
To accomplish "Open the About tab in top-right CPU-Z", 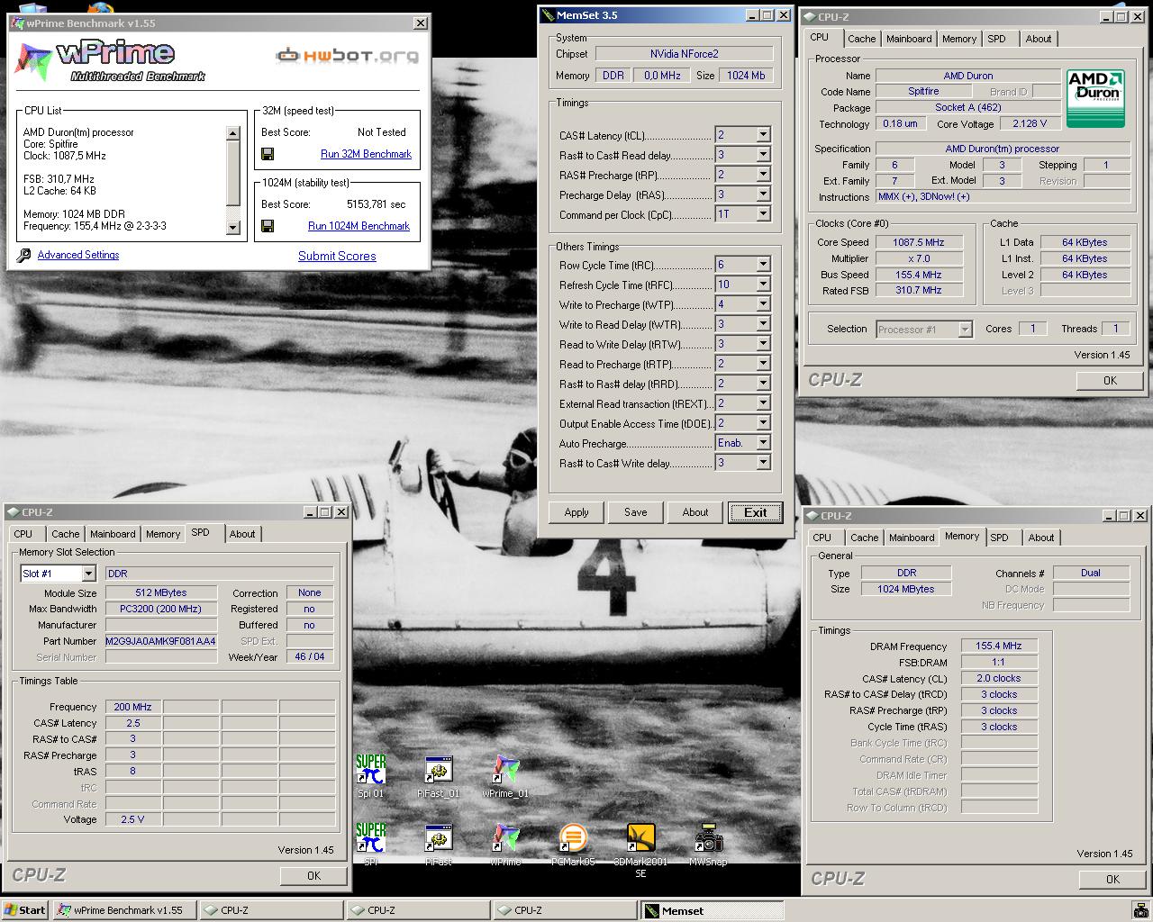I will [x=1039, y=39].
